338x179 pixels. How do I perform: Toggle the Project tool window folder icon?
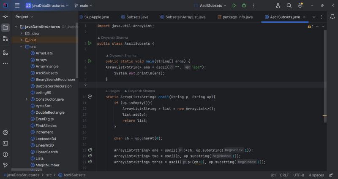click(5, 27)
